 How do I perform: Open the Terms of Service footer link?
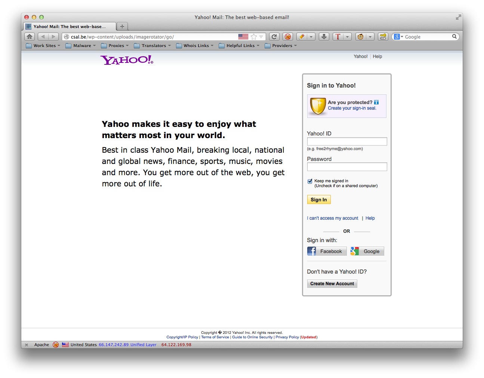pos(215,337)
